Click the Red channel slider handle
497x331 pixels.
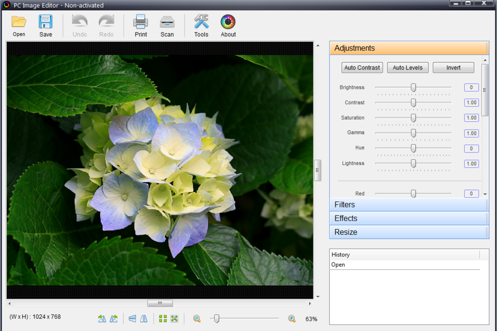(x=413, y=194)
